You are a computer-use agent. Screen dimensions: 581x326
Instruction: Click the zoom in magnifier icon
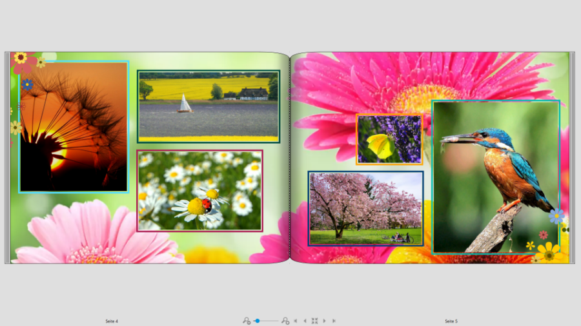tap(285, 321)
